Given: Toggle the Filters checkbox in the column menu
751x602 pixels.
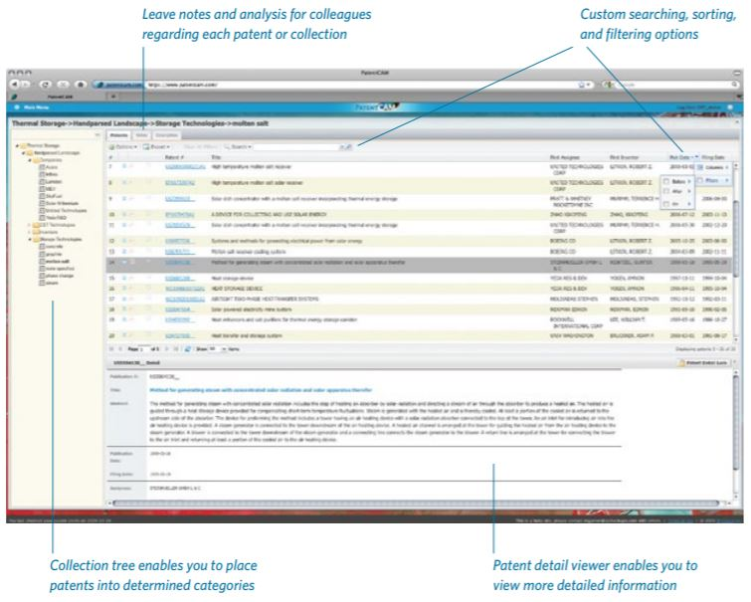Looking at the screenshot, I should click(699, 180).
